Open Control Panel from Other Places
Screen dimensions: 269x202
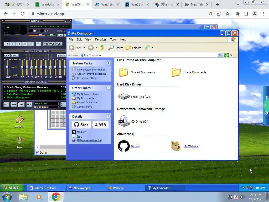(x=85, y=107)
